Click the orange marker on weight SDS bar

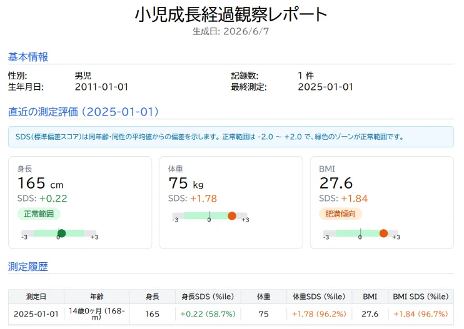(x=232, y=216)
